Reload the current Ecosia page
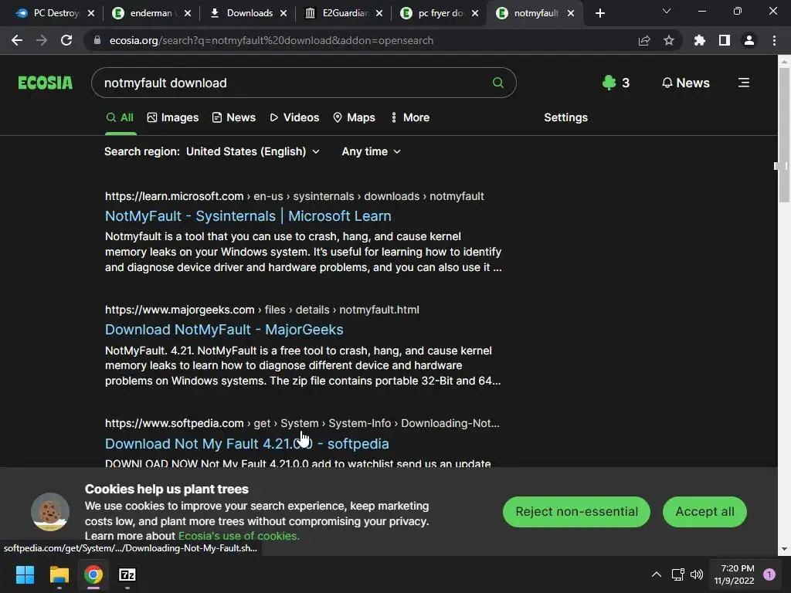The height and width of the screenshot is (593, 791). pos(66,40)
